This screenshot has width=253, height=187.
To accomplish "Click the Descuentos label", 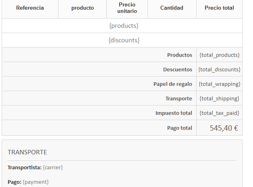I will (x=178, y=69).
